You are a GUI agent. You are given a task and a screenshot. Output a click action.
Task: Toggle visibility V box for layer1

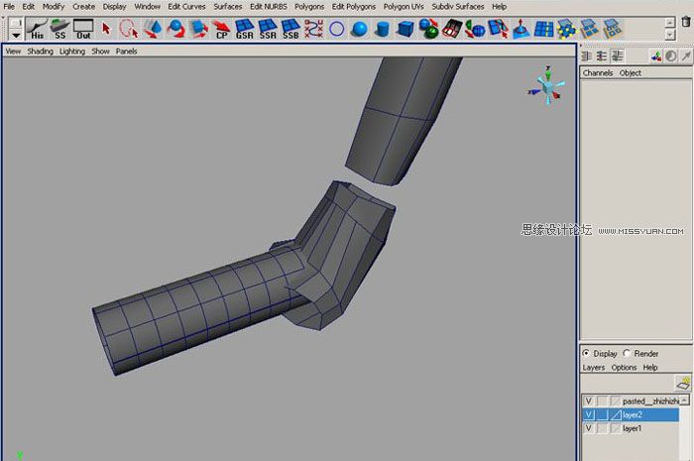(x=589, y=428)
